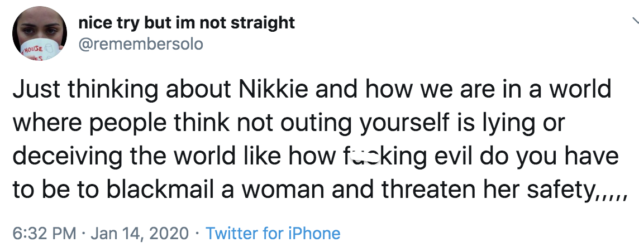Click the @remembersolo handle
Image resolution: width=639 pixels, height=252 pixels.
142,43
